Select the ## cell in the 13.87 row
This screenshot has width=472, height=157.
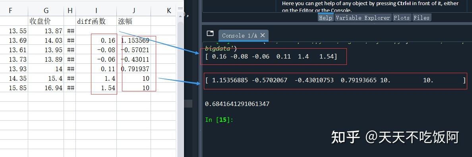[x=70, y=30]
